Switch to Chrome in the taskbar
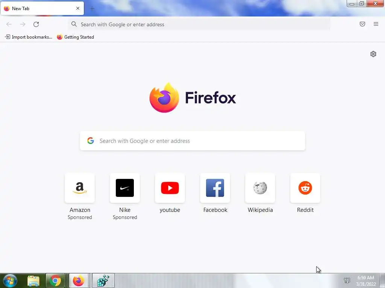 coord(55,280)
